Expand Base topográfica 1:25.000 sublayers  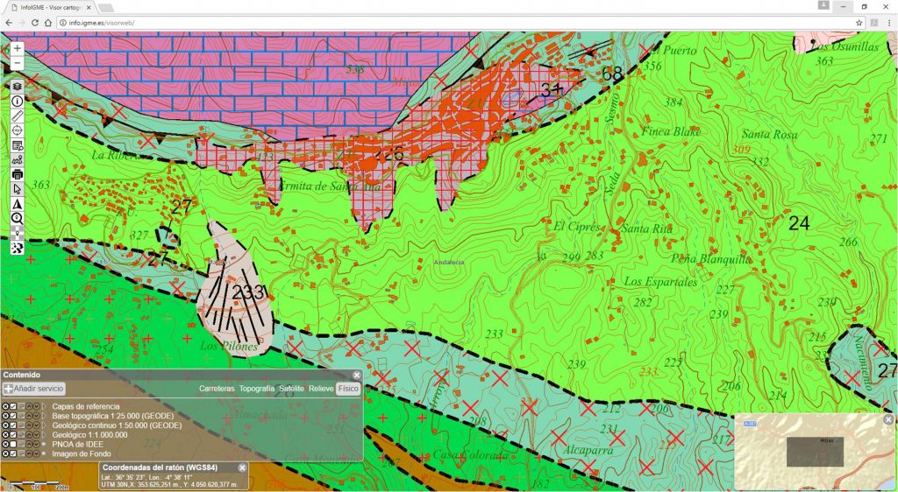tap(44, 416)
